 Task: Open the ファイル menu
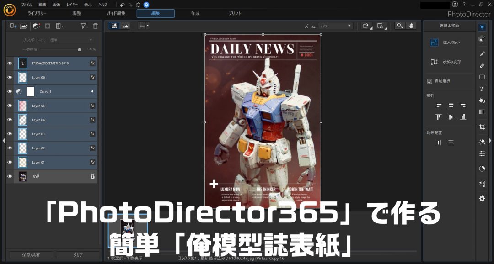(x=26, y=4)
